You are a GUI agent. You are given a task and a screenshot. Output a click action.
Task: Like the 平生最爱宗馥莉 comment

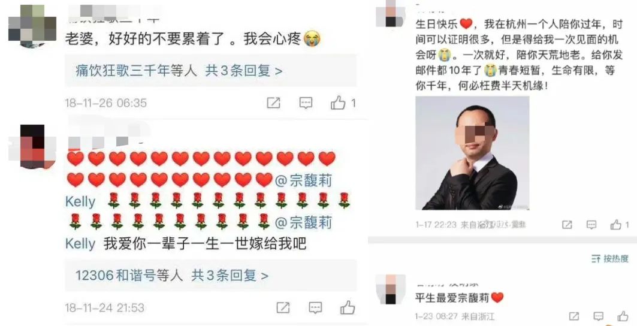coord(623,316)
